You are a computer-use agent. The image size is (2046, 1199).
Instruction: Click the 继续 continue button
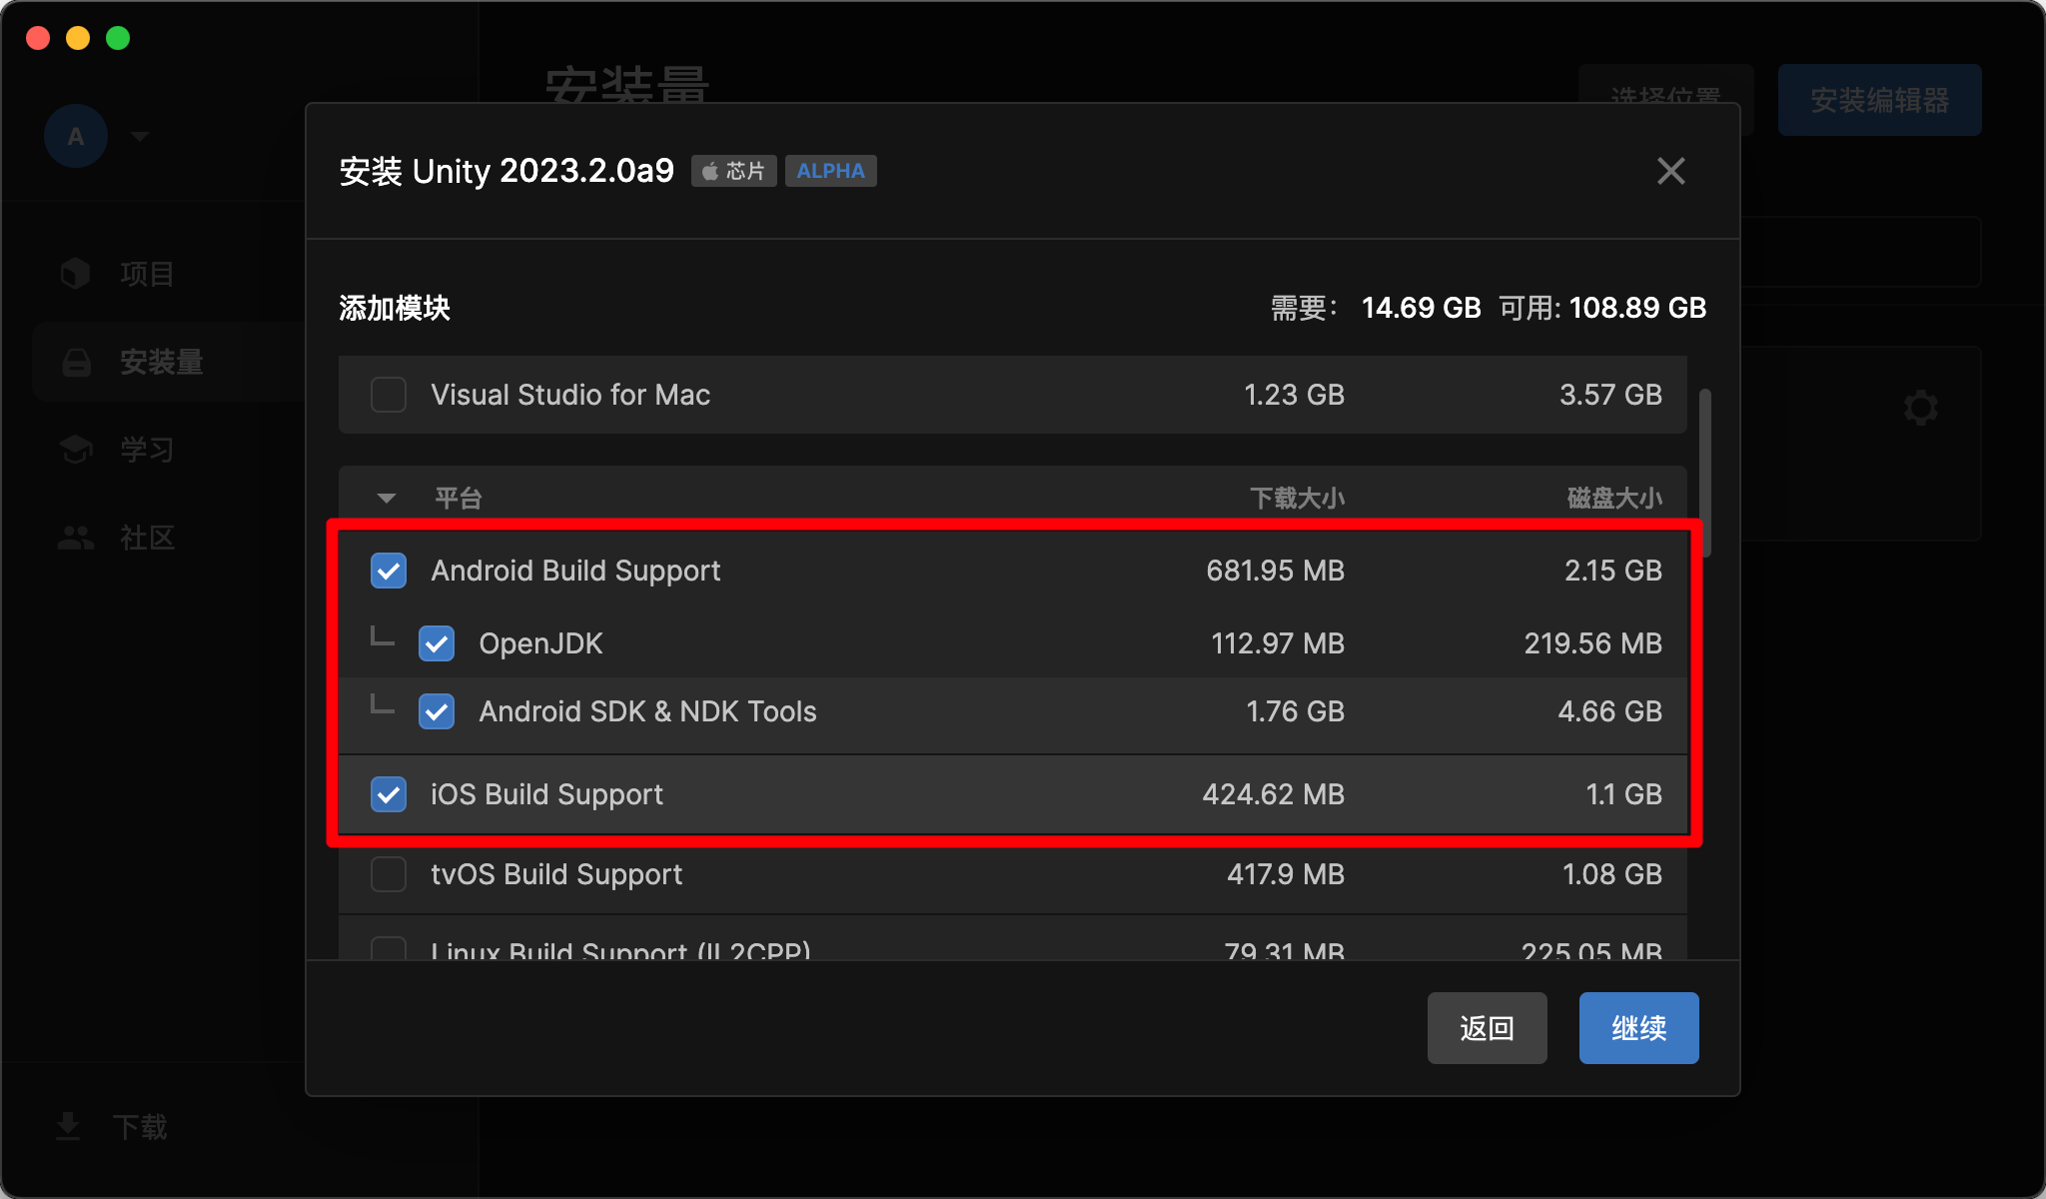(x=1638, y=1028)
